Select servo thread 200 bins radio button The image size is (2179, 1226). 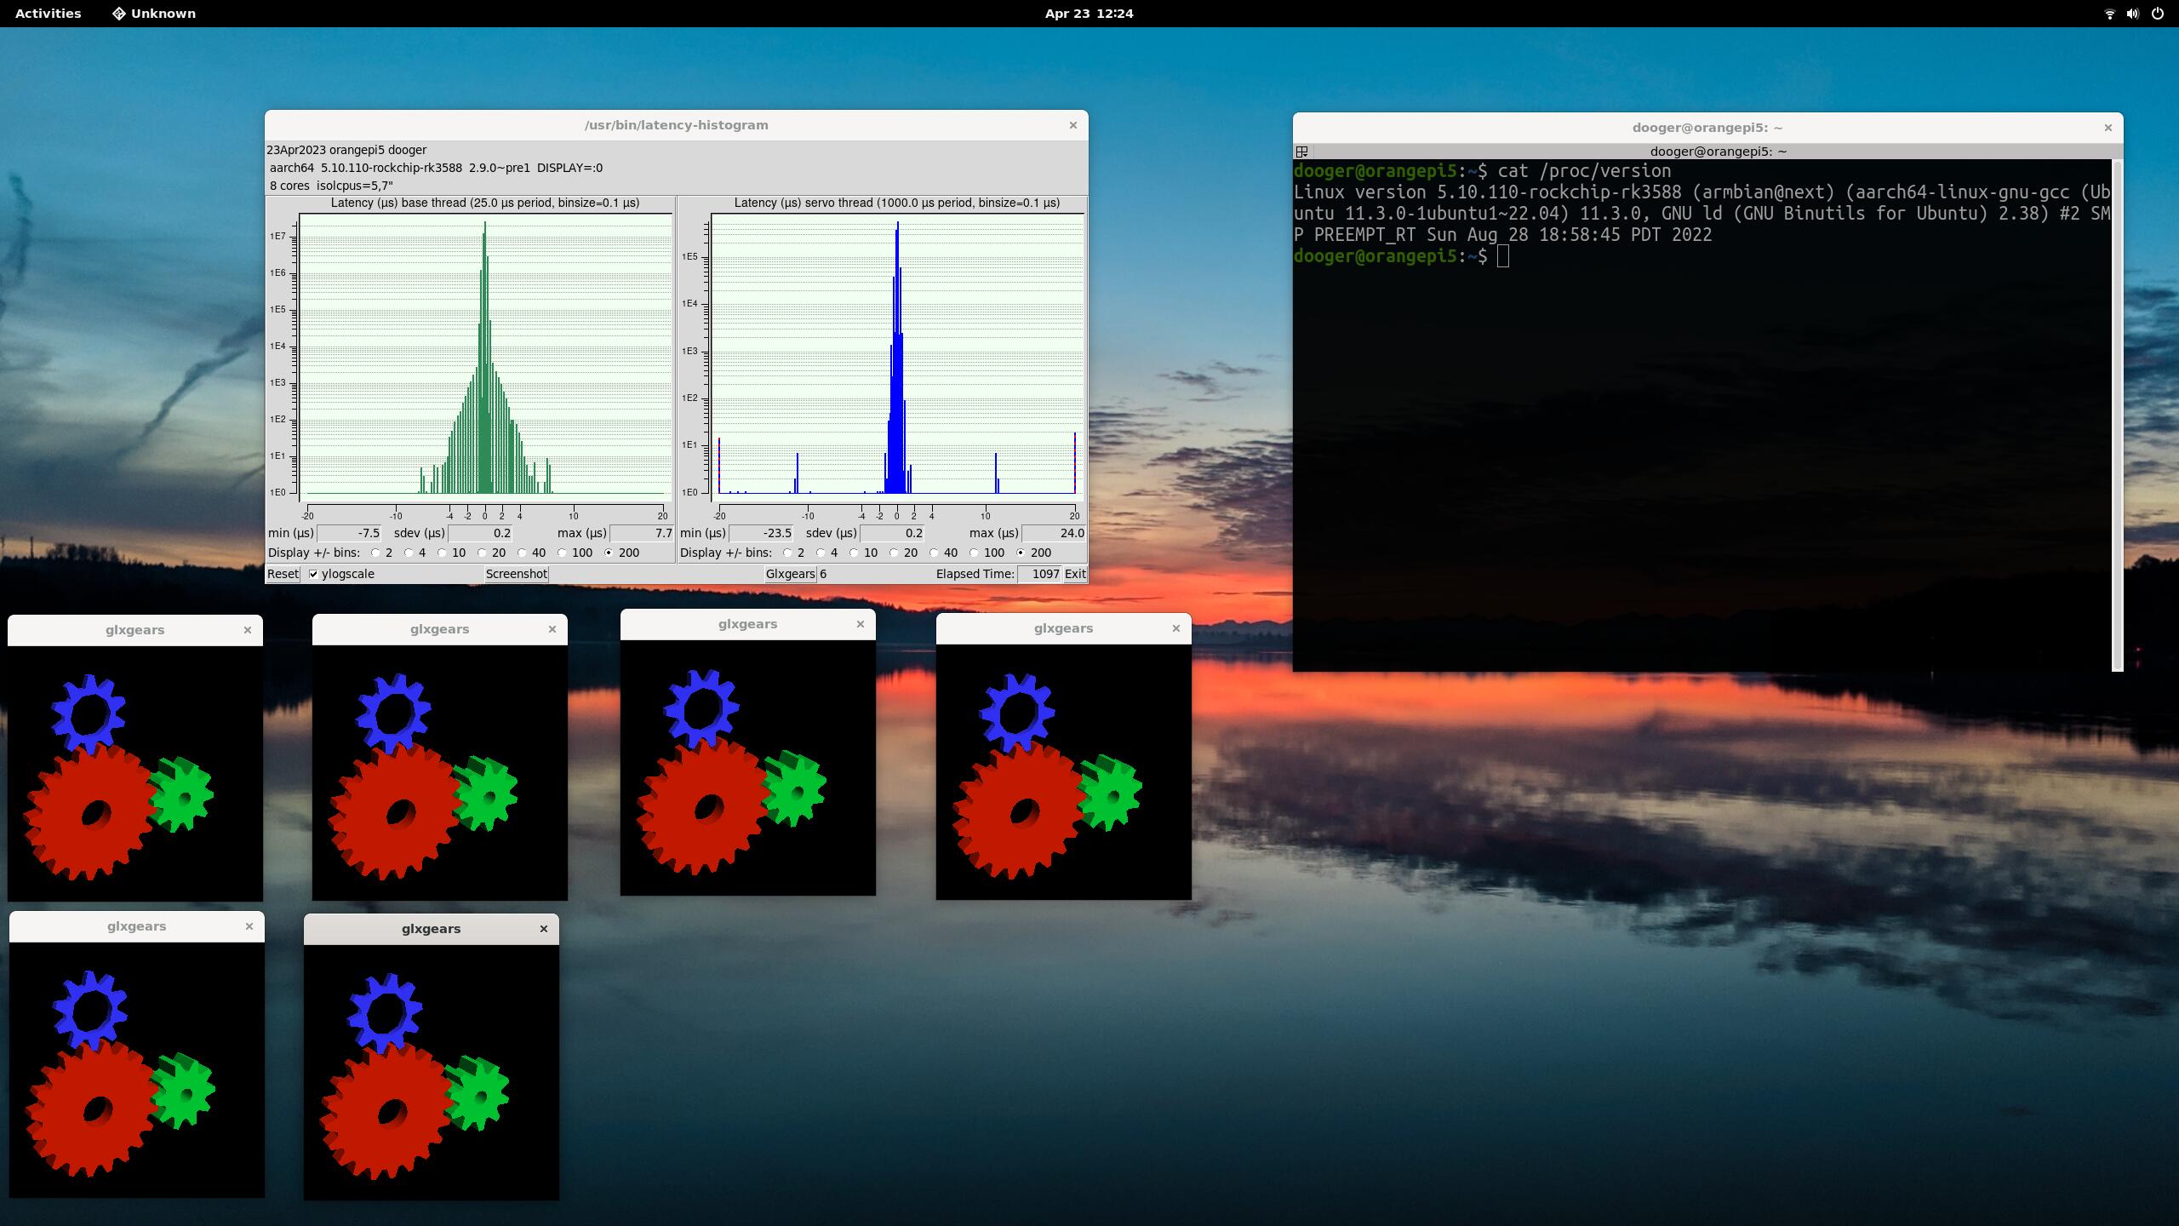pyautogui.click(x=1021, y=553)
